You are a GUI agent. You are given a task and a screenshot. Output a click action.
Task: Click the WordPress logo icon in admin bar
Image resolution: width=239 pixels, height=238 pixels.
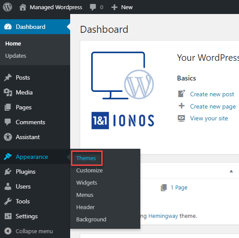click(x=7, y=7)
